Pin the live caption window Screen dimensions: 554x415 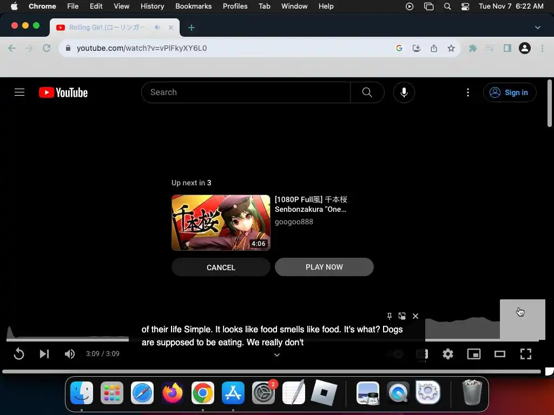tap(389, 316)
